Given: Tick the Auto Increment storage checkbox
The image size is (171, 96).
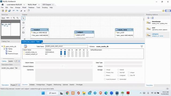Looking at the screenshot, I should click(105, 79).
